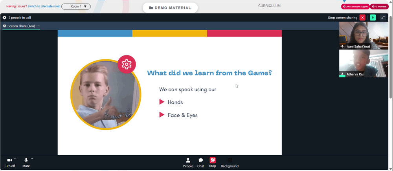Click the slide heading 'What did we learn from the Game?'
This screenshot has width=393, height=171.
click(x=209, y=73)
